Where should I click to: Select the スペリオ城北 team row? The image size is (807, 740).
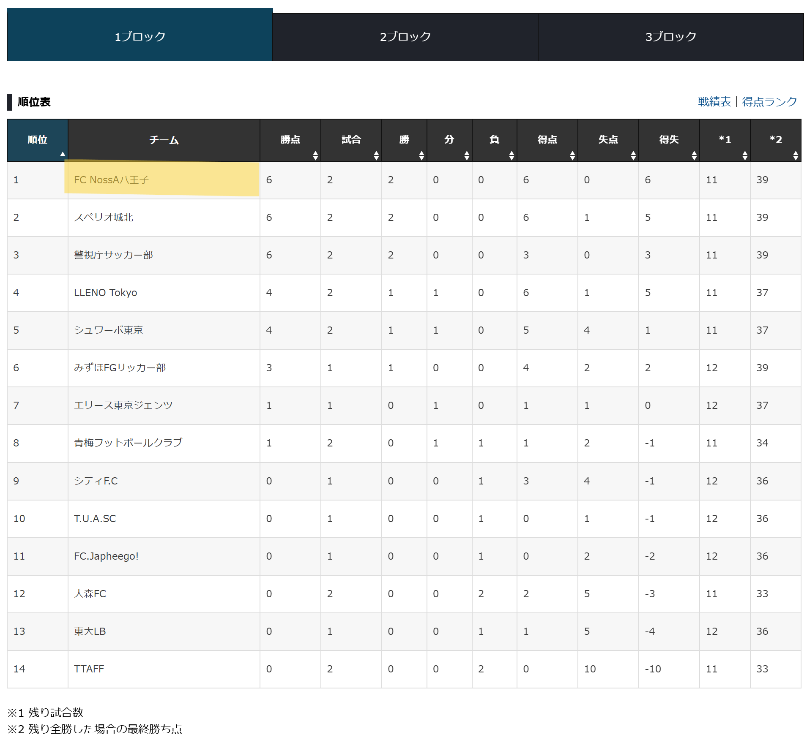tap(404, 218)
